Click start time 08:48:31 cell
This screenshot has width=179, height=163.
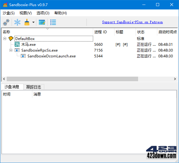point(166,44)
